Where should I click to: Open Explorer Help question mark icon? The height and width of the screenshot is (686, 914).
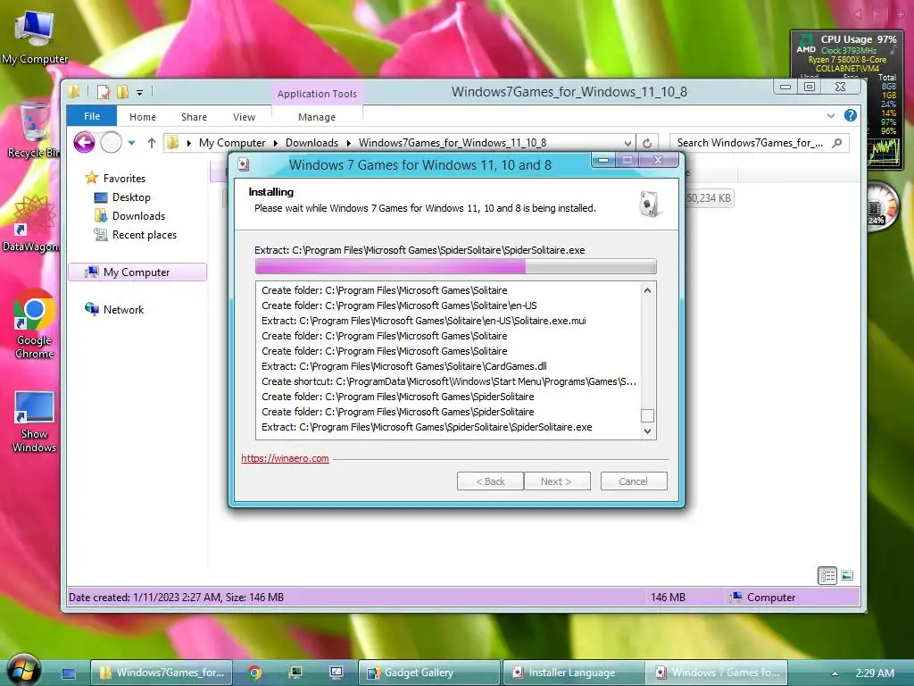[851, 115]
